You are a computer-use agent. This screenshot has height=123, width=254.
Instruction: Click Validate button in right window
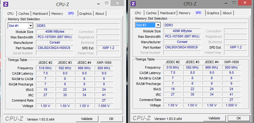pyautogui.click(x=214, y=118)
